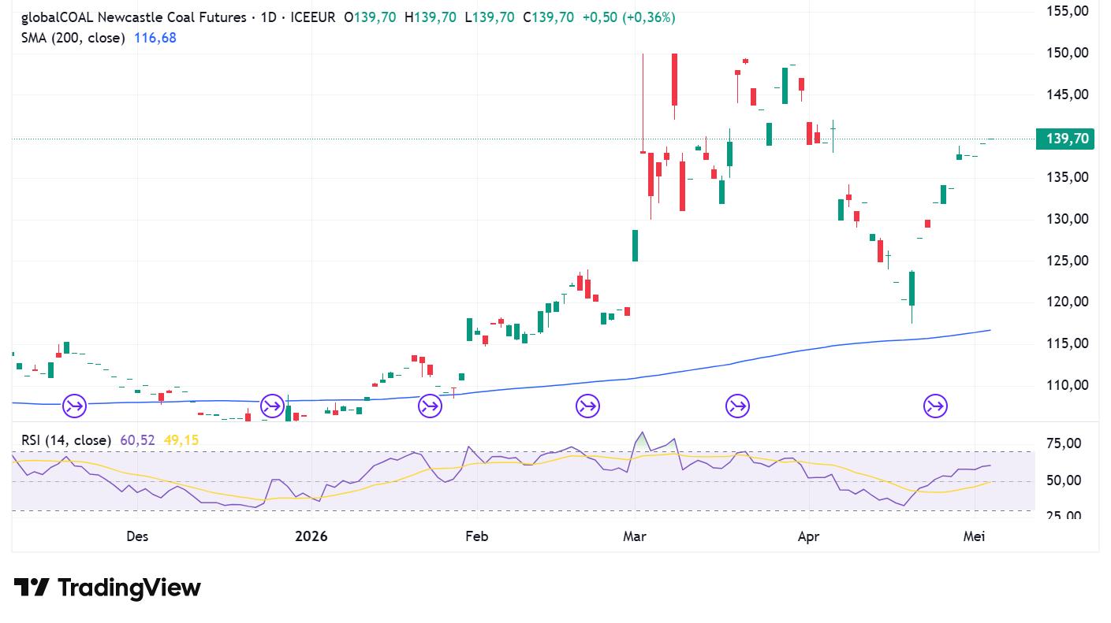Click the Mar label on the time axis
This screenshot has height=623, width=1111.
pyautogui.click(x=635, y=536)
